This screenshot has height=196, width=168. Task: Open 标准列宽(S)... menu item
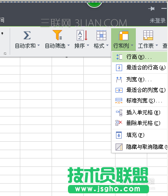(x=139, y=101)
